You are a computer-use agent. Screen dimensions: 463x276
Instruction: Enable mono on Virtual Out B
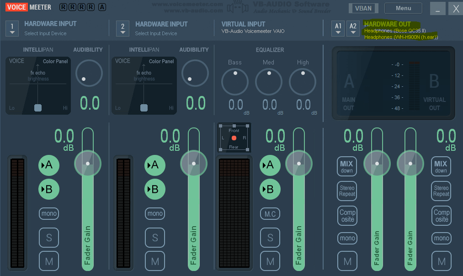click(442, 238)
